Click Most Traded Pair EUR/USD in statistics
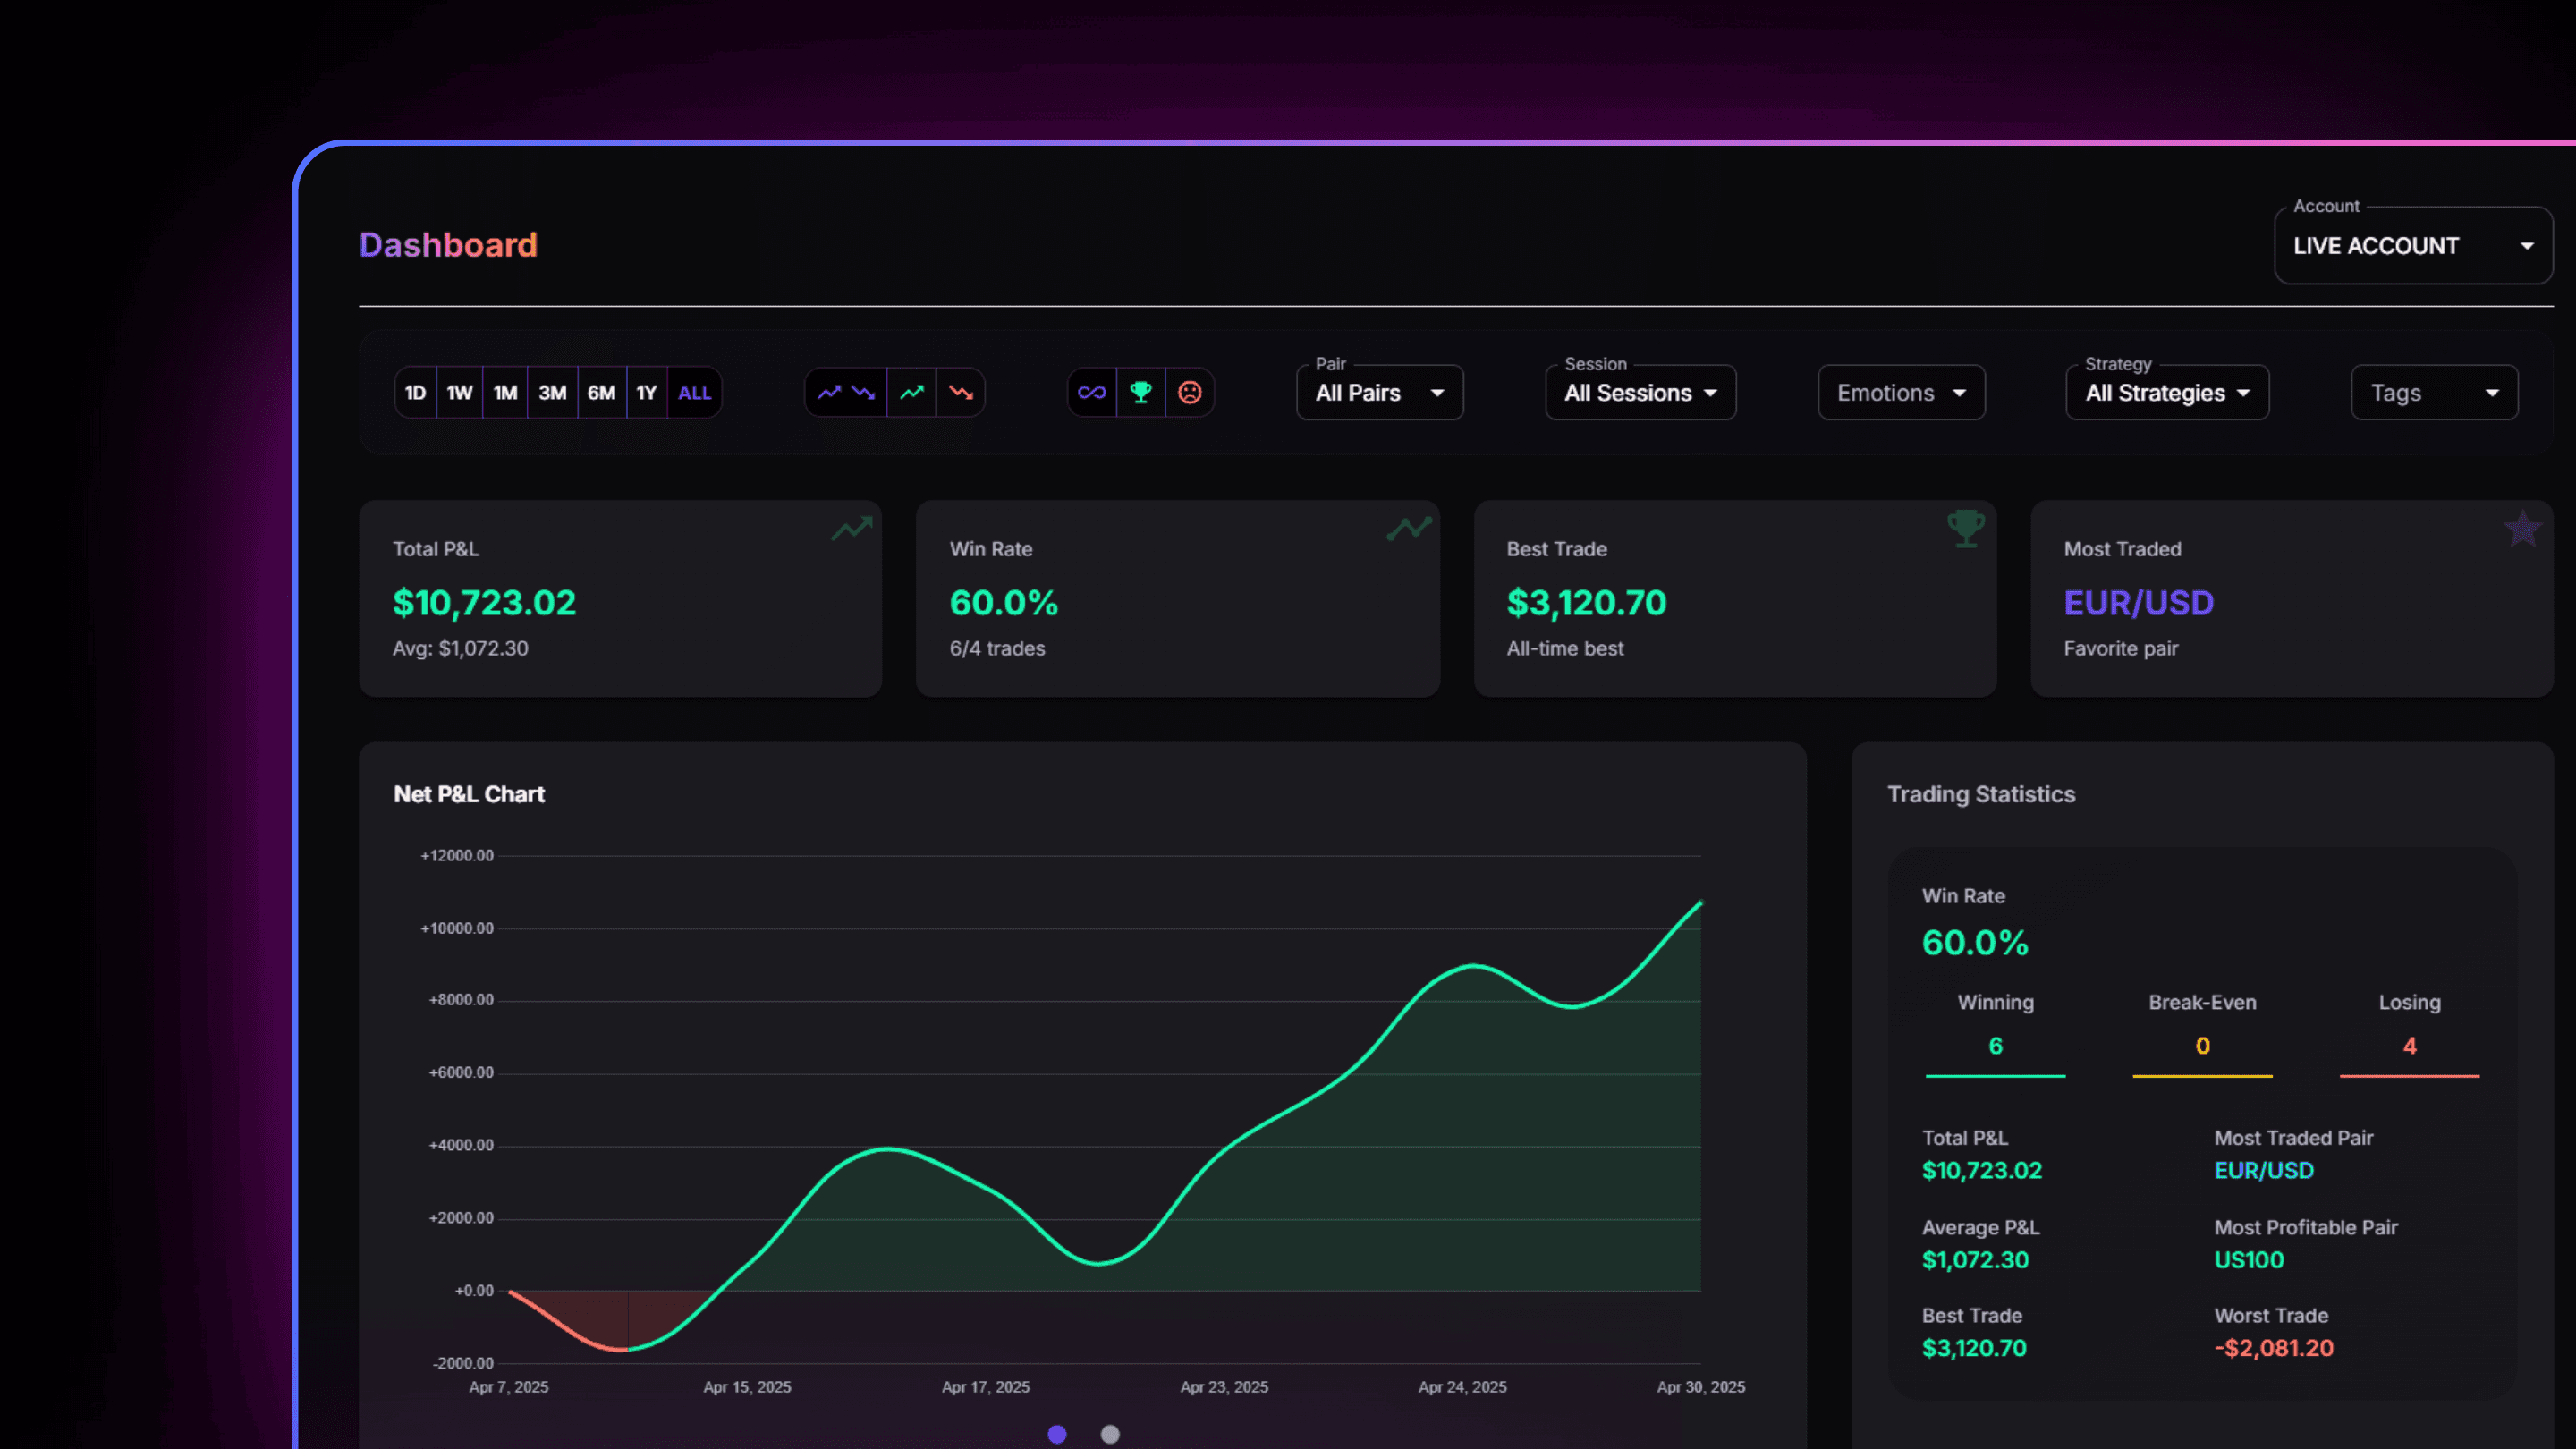The width and height of the screenshot is (2576, 1449). point(2264,1170)
